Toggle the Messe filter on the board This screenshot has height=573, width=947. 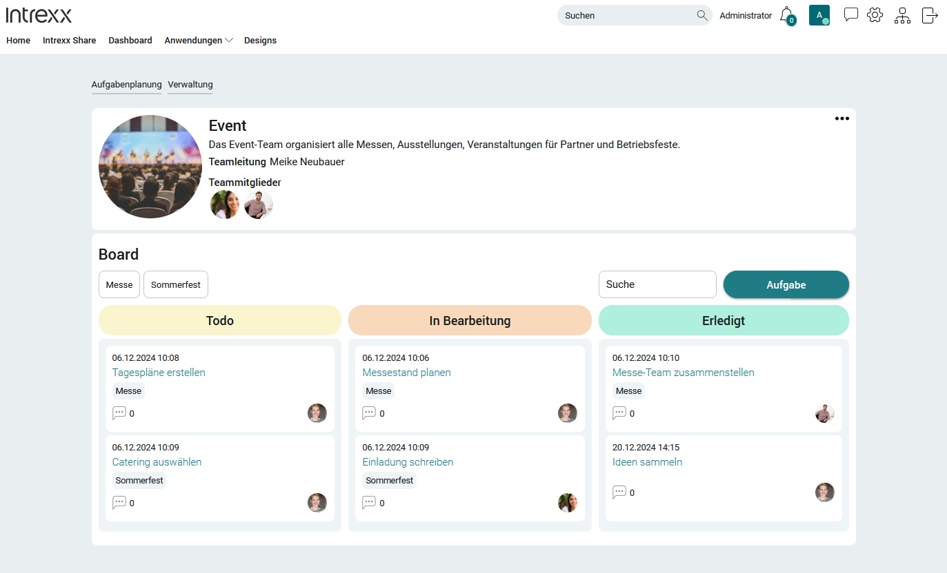pos(119,284)
